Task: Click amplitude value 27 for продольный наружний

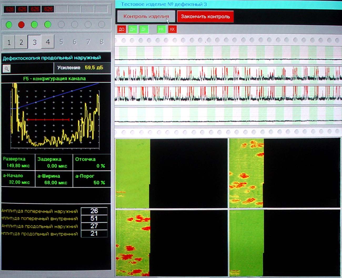Action: 94,226
